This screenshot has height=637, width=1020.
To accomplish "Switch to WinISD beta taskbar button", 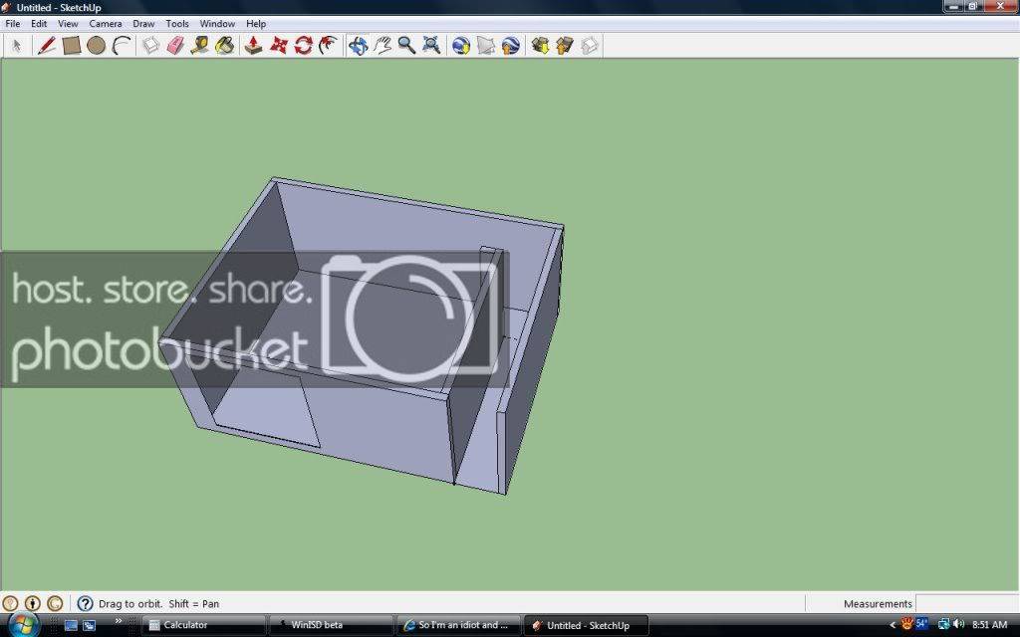I will coord(331,625).
